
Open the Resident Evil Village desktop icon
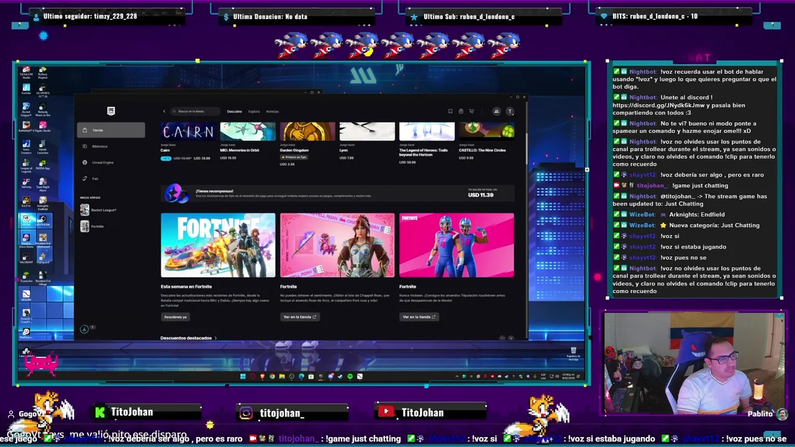coord(43,278)
